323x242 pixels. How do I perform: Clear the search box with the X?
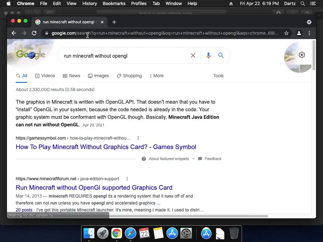point(193,55)
